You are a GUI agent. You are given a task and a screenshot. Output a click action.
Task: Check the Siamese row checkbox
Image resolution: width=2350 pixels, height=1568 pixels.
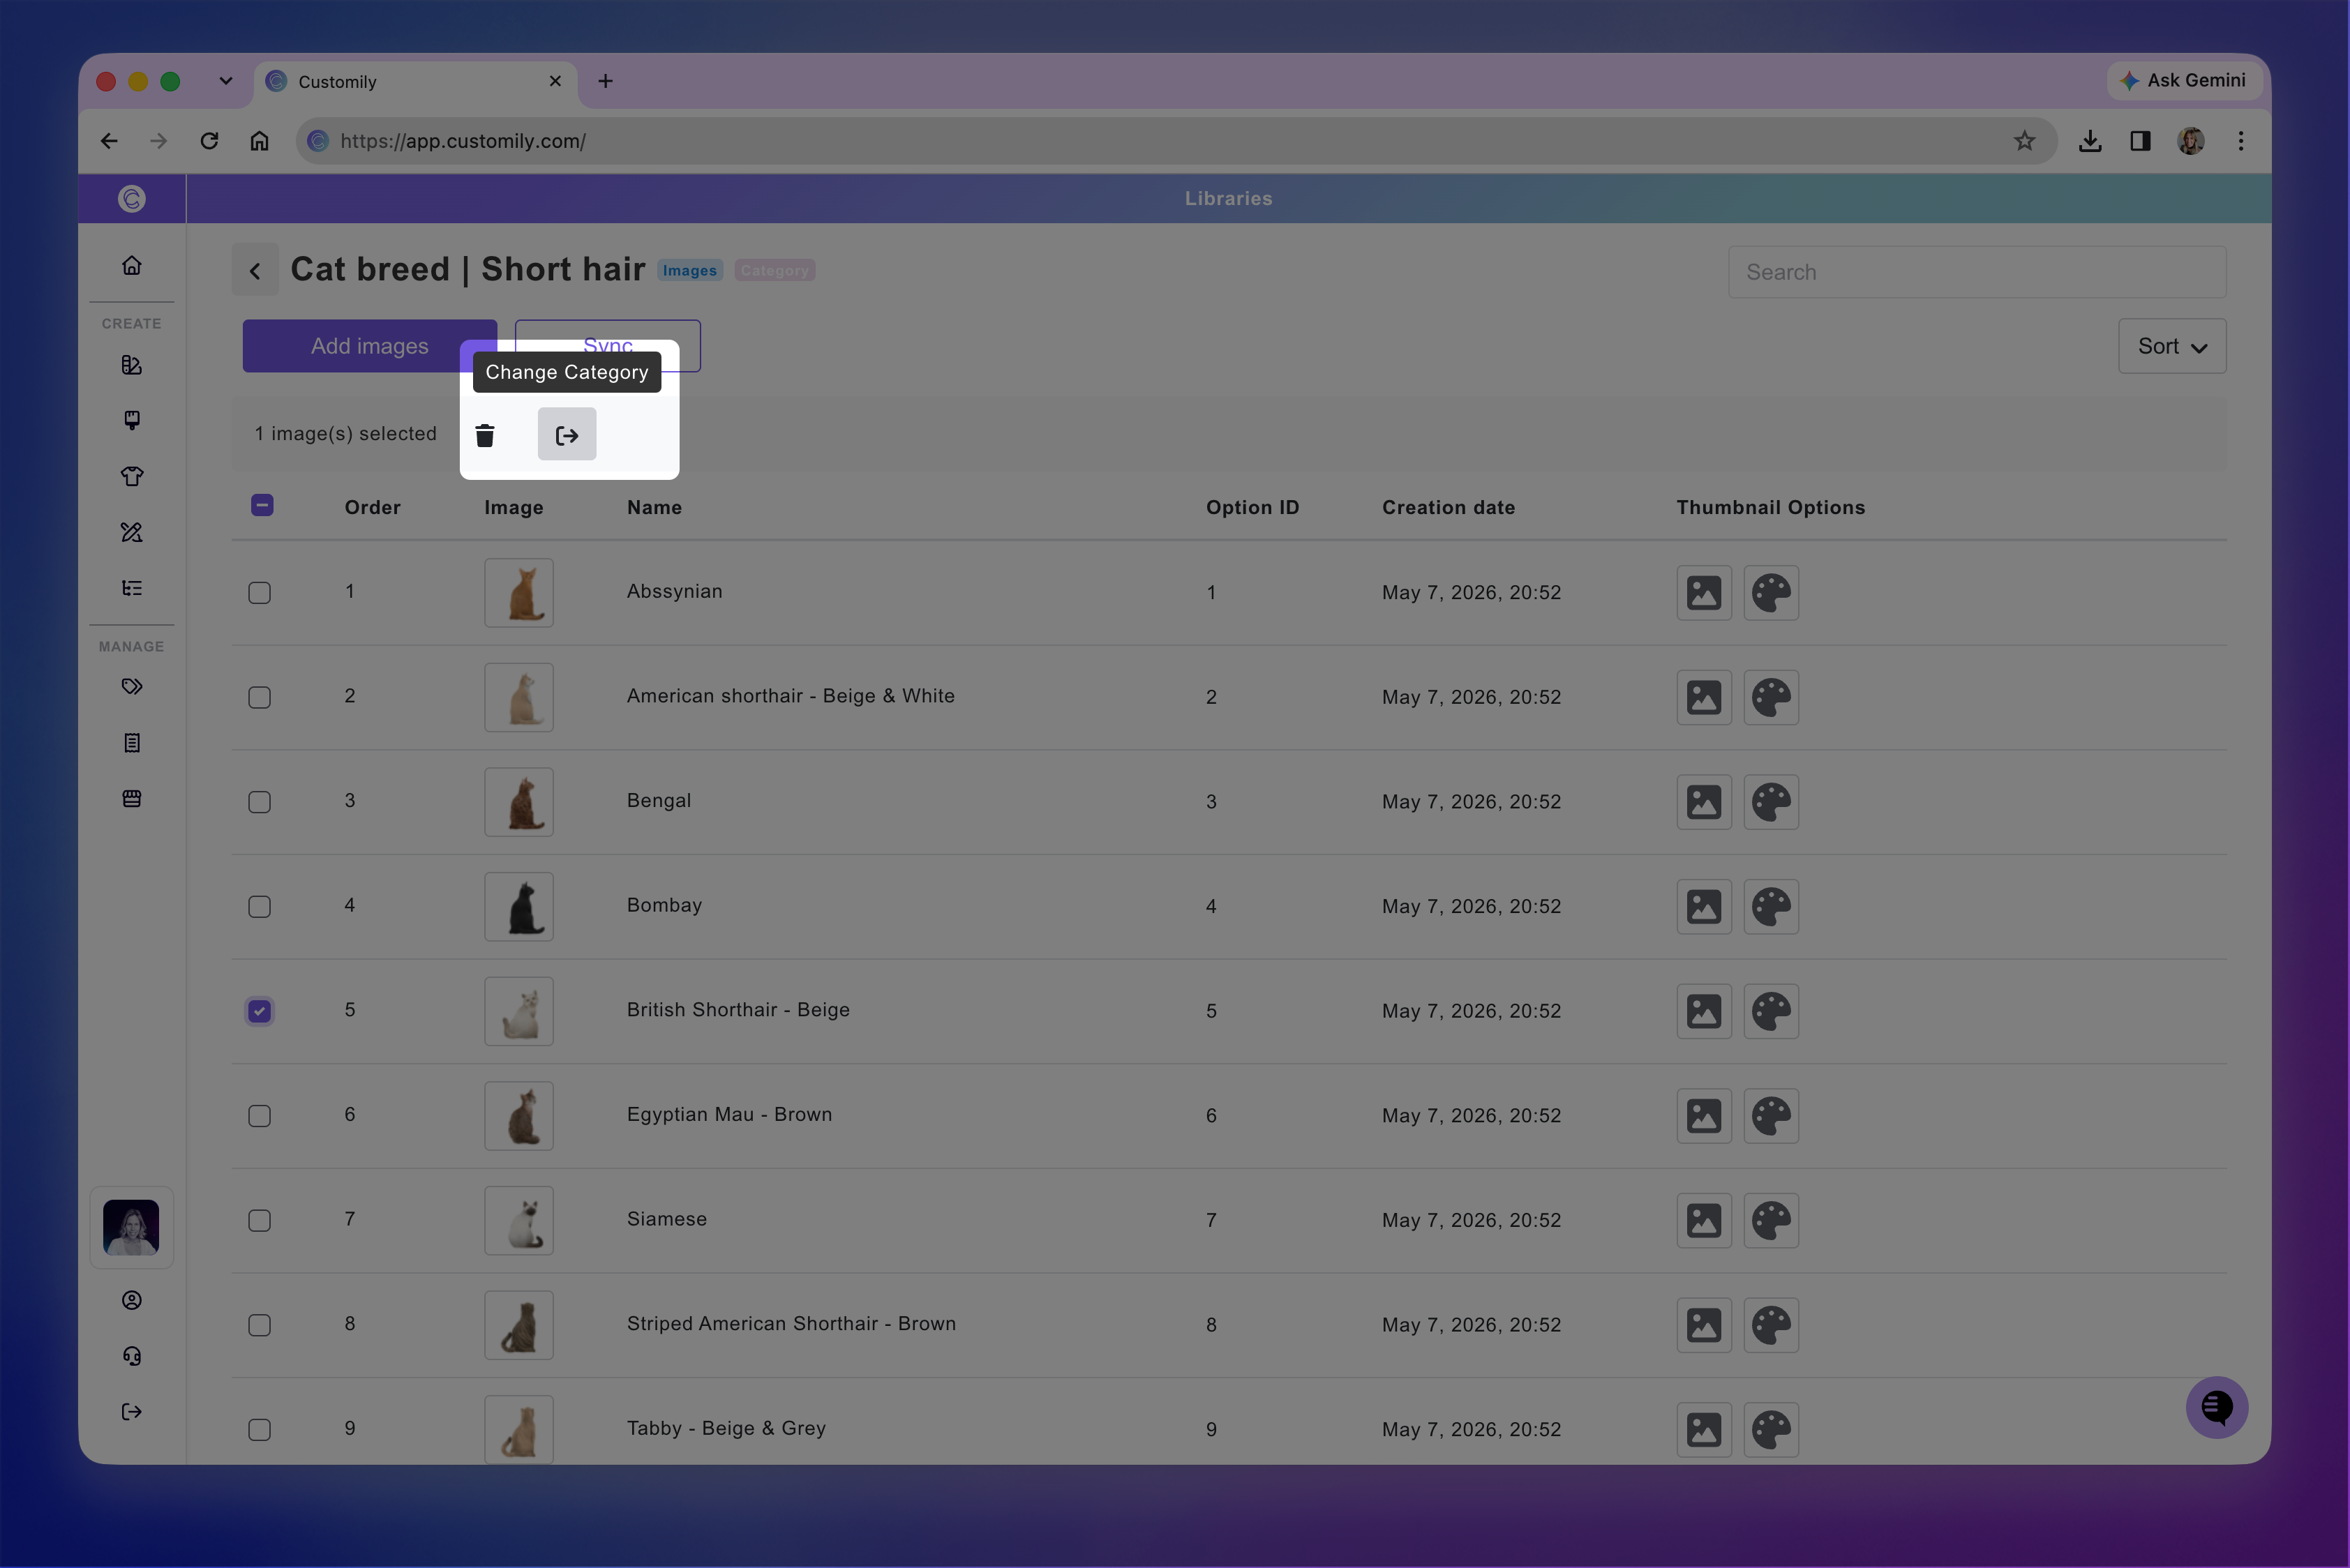click(x=259, y=1220)
